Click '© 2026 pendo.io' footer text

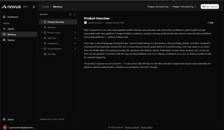tap(116, 128)
